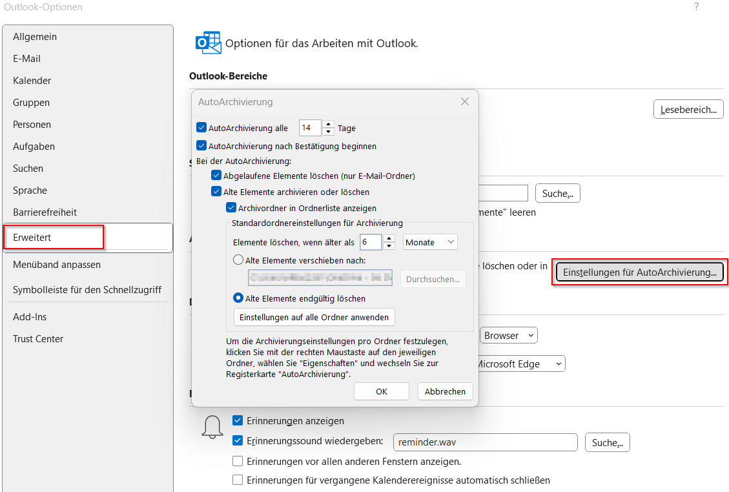Enable automatic closing of past calendar reminders
Image resolution: width=729 pixels, height=492 pixels.
(x=238, y=480)
